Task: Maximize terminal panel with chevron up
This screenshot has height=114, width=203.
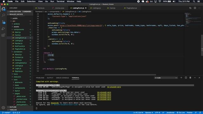Action: point(195,78)
